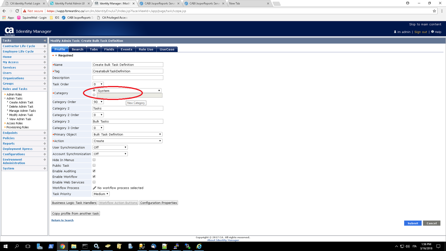Switch to Chrome in taskbar
This screenshot has width=446, height=251.
(63, 246)
